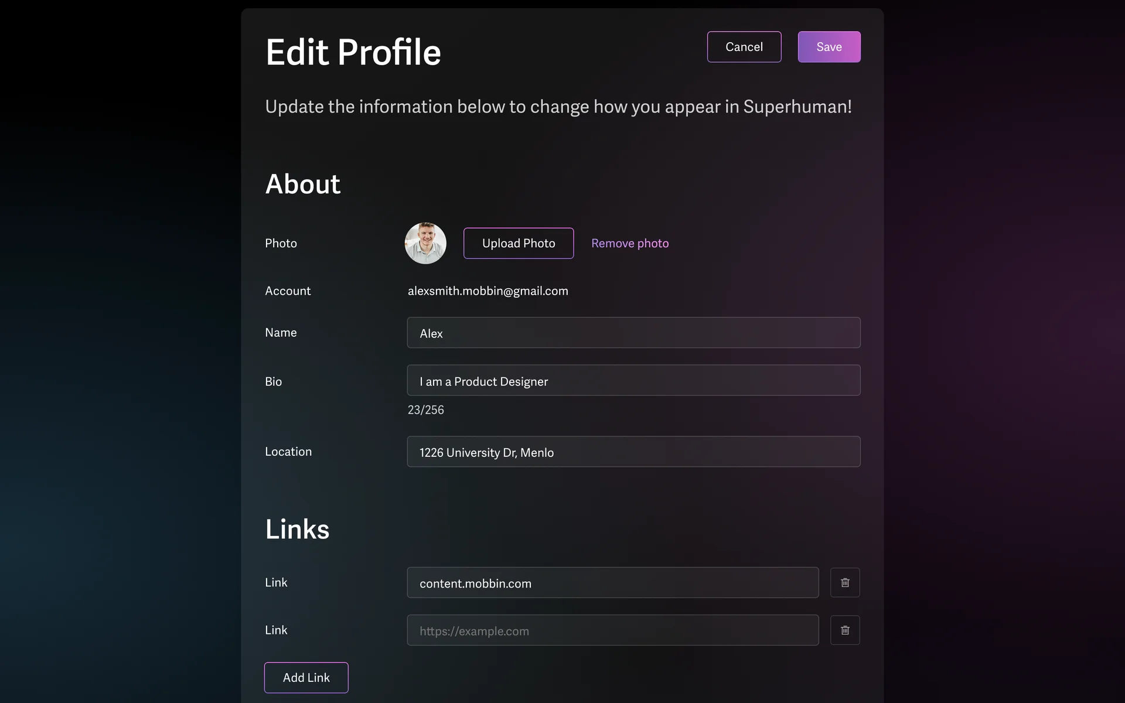The height and width of the screenshot is (703, 1125).
Task: Click the Links section heading
Action: click(297, 529)
